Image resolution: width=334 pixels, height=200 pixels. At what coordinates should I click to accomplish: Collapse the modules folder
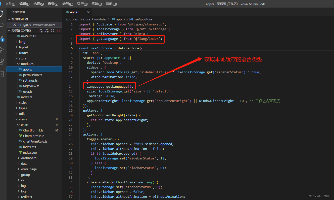(x=34, y=64)
